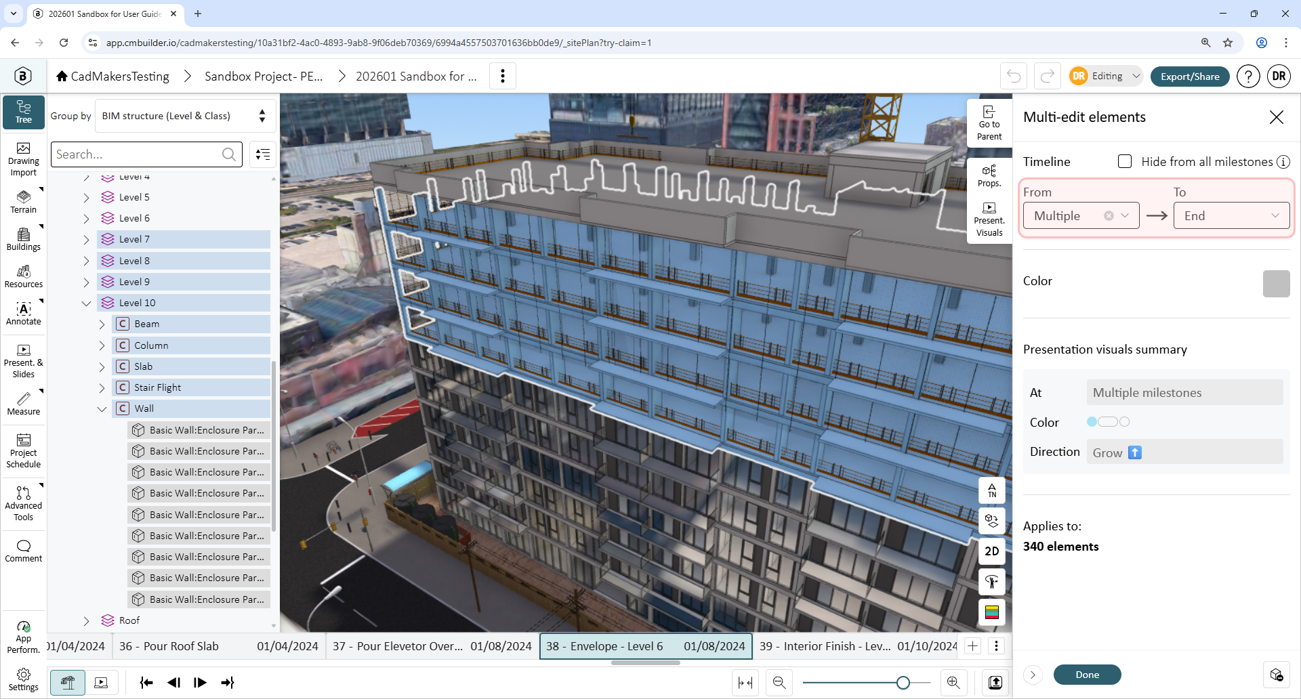The image size is (1301, 699).
Task: Toggle construction site view mode button
Action: 68,683
